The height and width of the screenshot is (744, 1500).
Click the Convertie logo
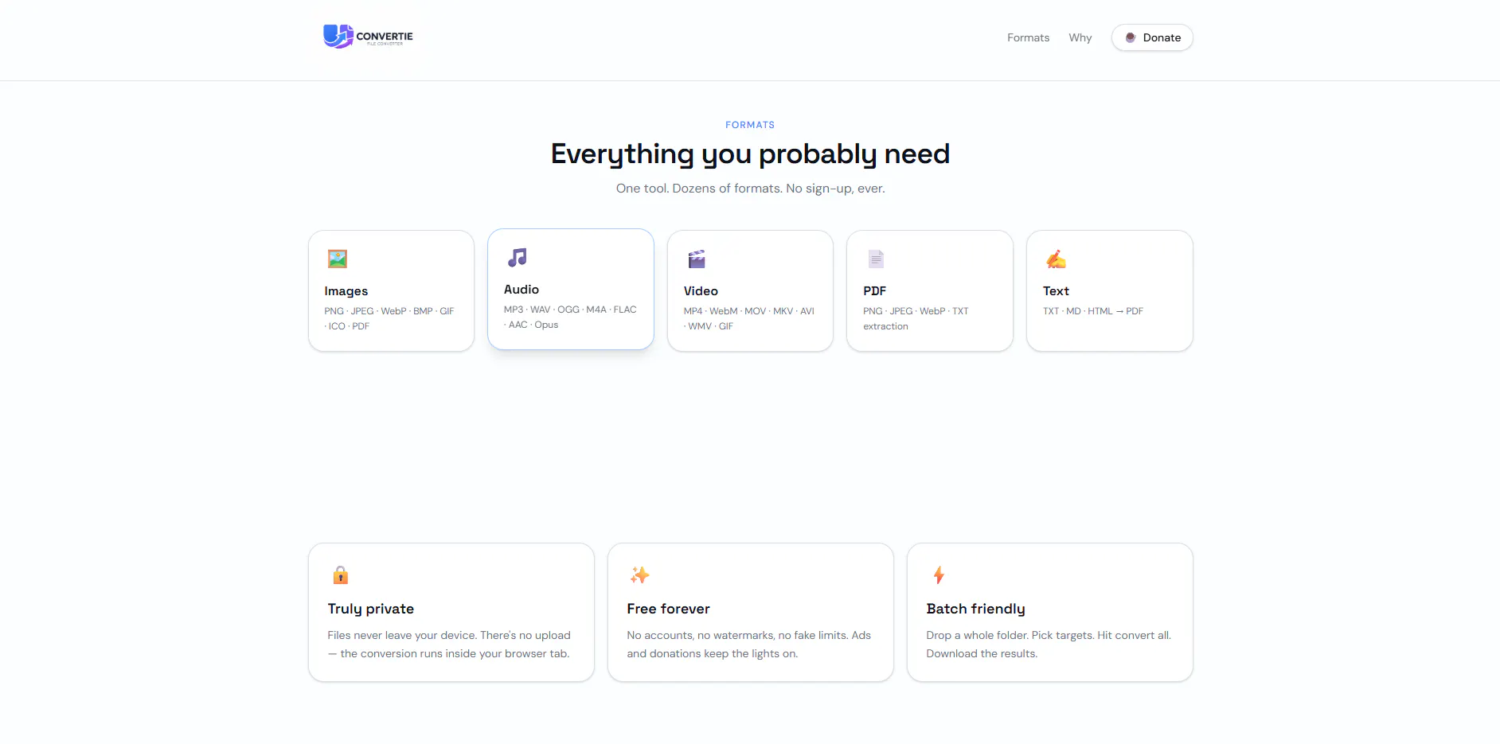pyautogui.click(x=368, y=37)
